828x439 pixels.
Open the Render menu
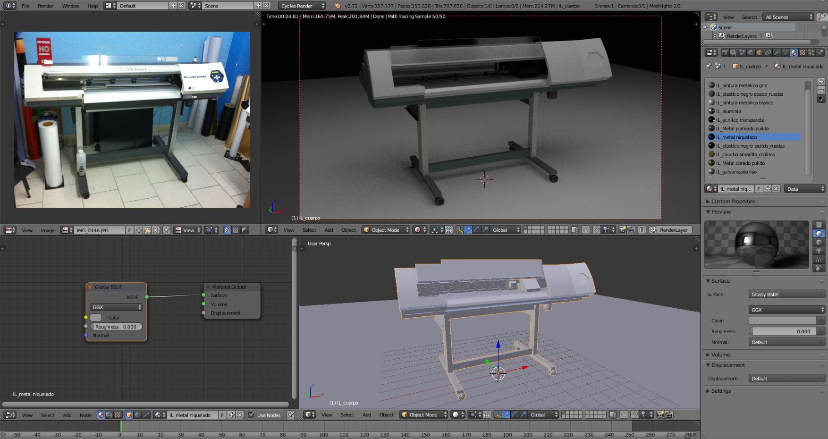[x=45, y=6]
